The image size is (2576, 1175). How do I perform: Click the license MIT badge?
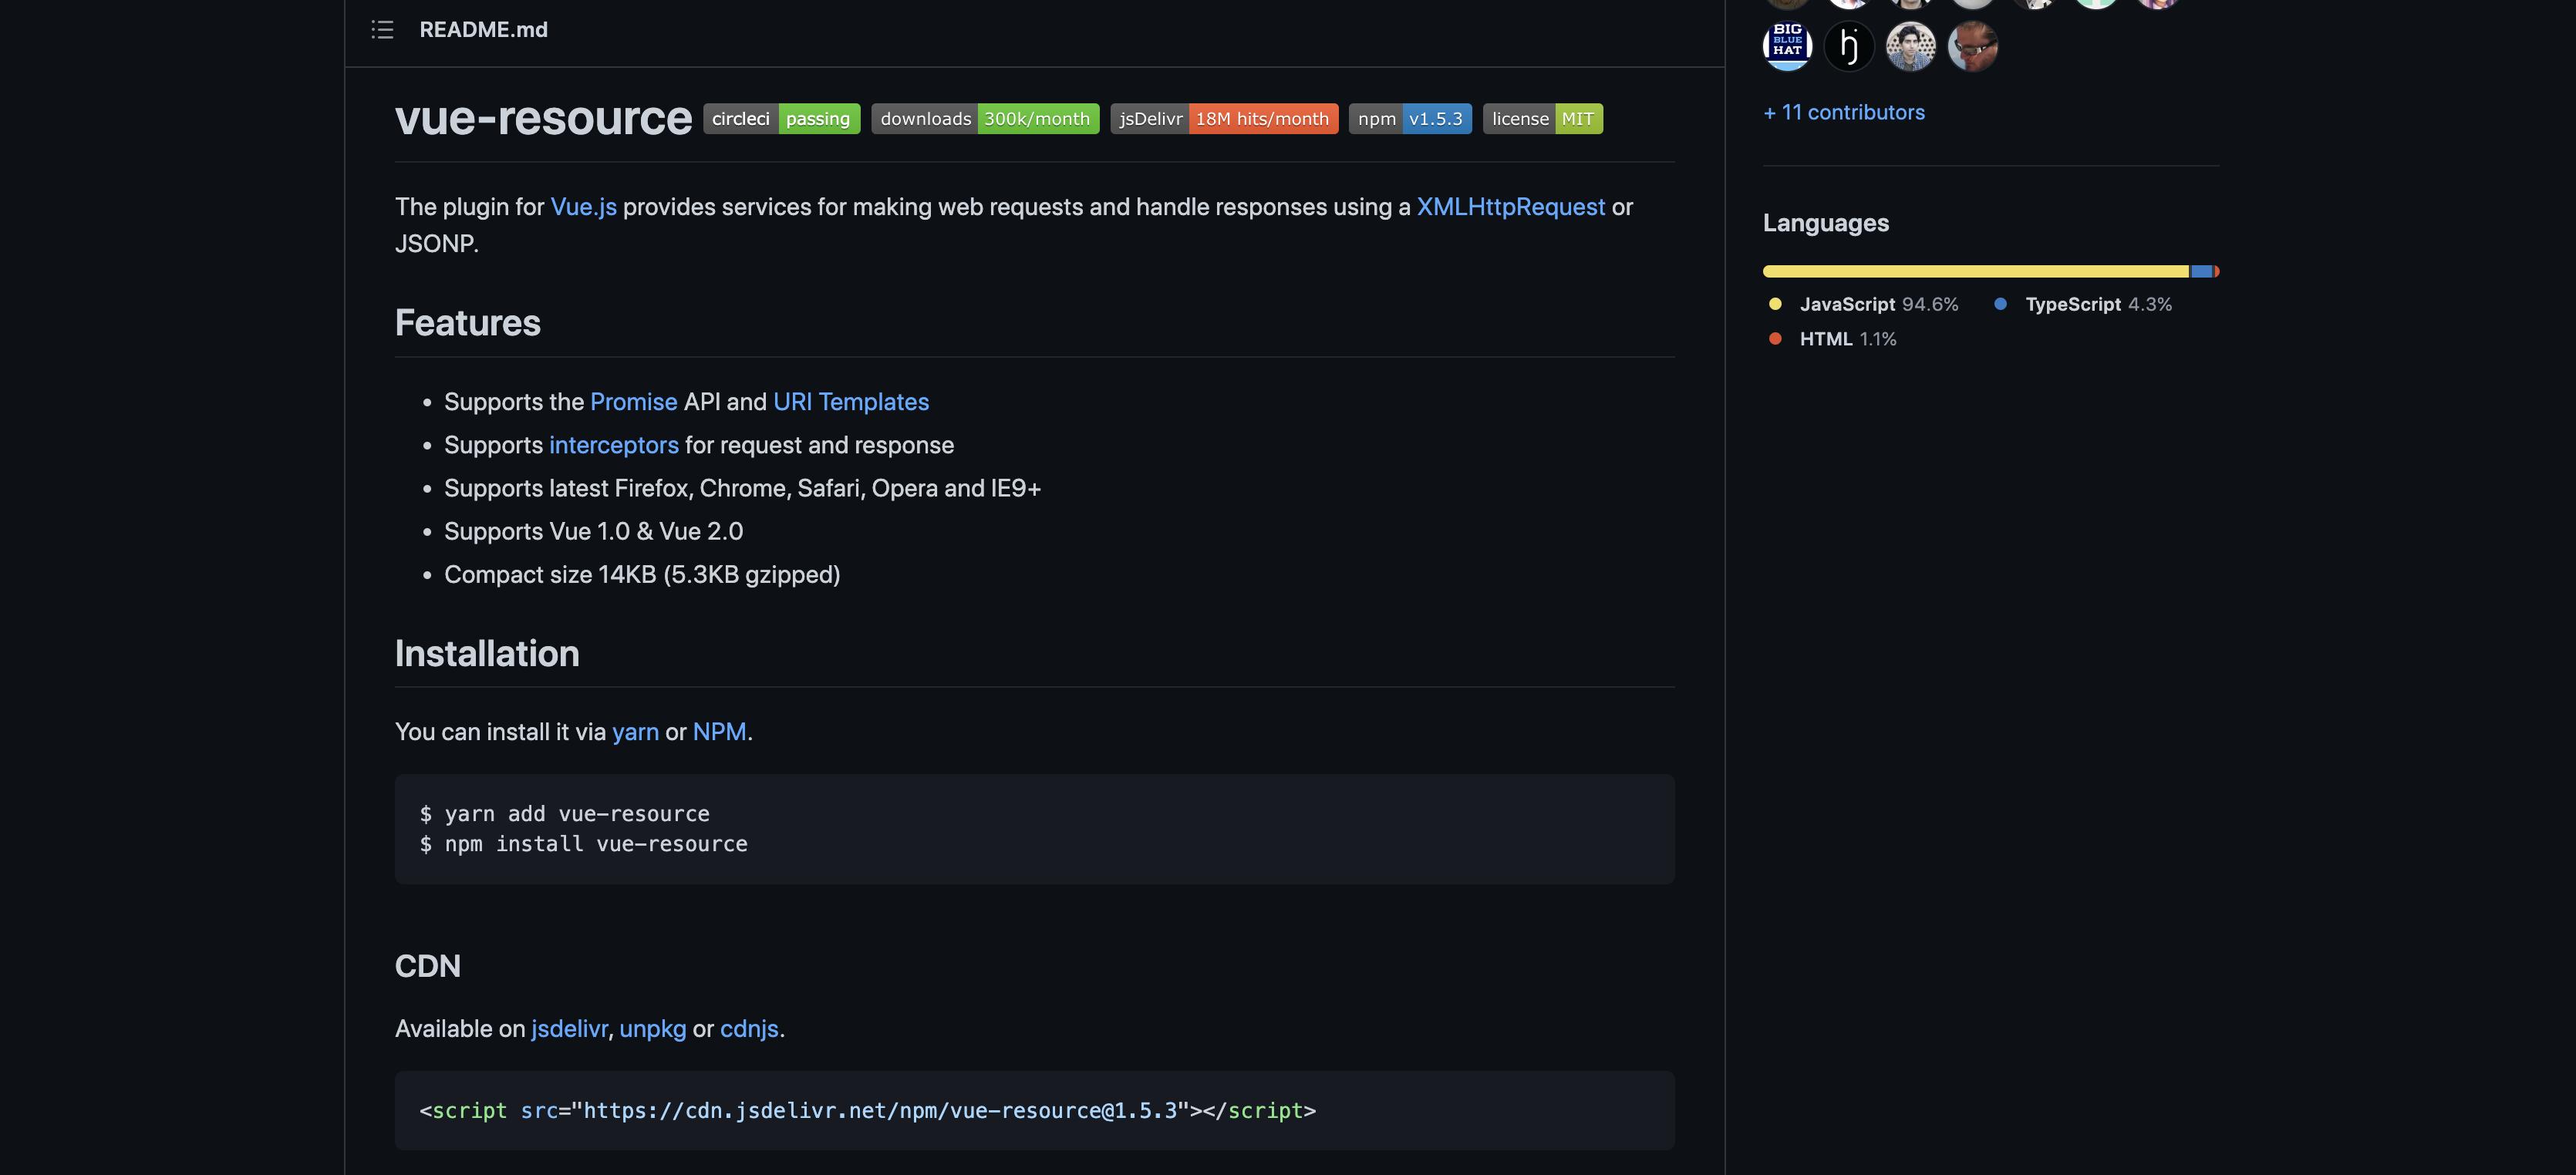pyautogui.click(x=1543, y=119)
